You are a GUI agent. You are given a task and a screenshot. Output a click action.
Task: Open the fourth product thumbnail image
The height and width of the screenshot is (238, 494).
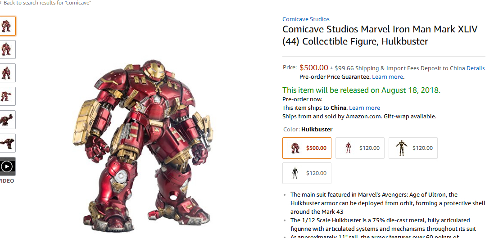(x=6, y=96)
